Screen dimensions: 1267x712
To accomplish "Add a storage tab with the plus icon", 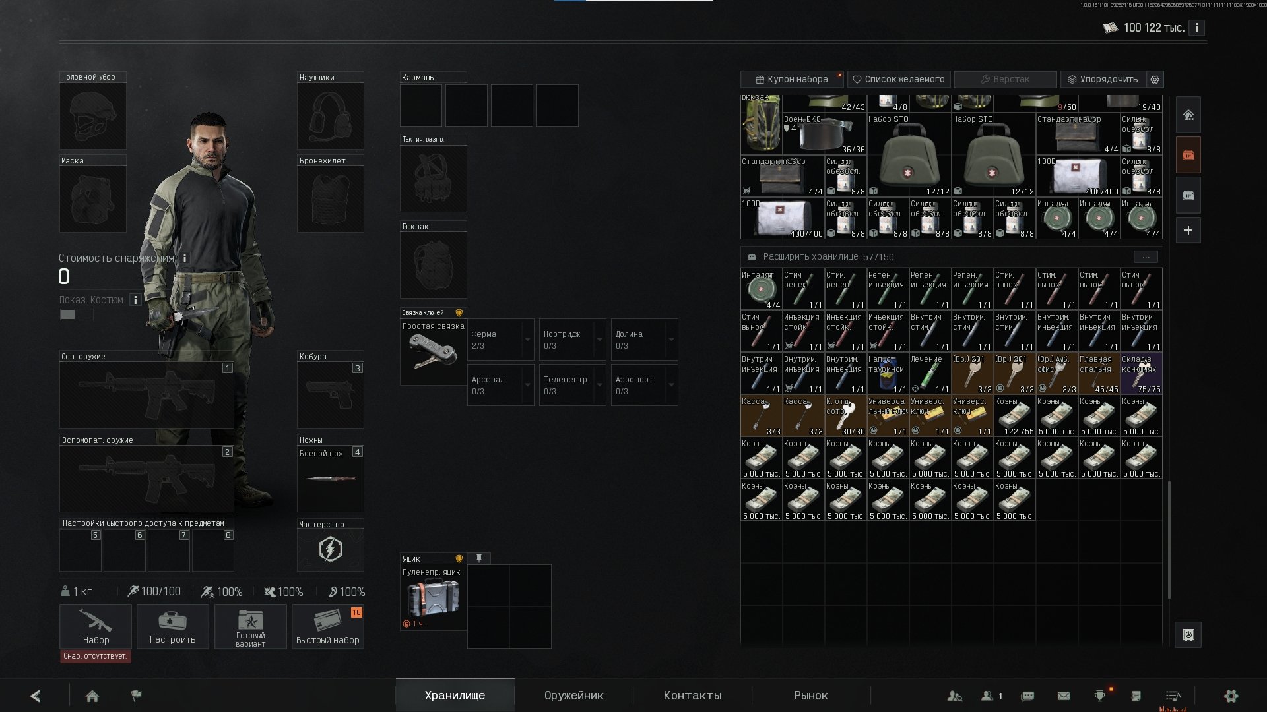I will 1188,231.
